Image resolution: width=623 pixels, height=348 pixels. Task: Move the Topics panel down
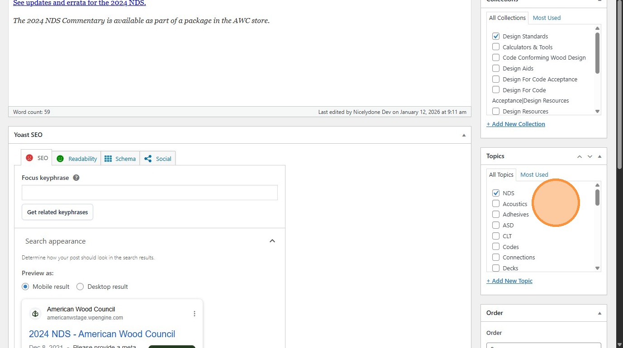pyautogui.click(x=590, y=156)
